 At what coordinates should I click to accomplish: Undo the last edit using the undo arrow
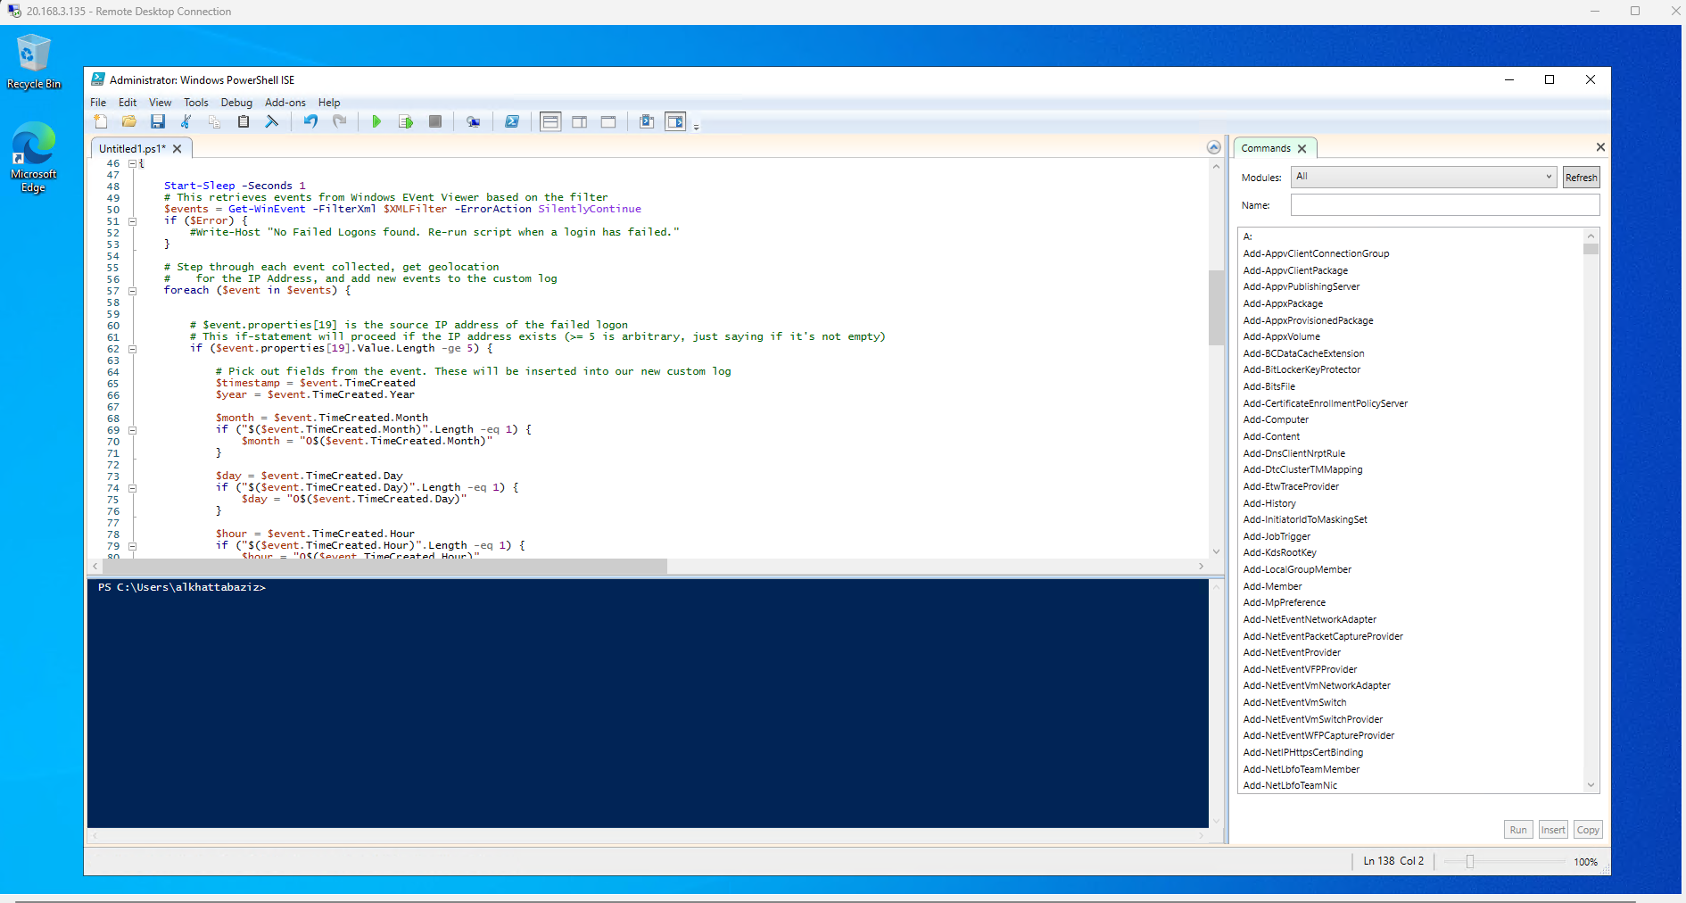point(310,121)
